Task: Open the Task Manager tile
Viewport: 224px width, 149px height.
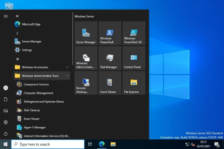Action: tap(110, 58)
